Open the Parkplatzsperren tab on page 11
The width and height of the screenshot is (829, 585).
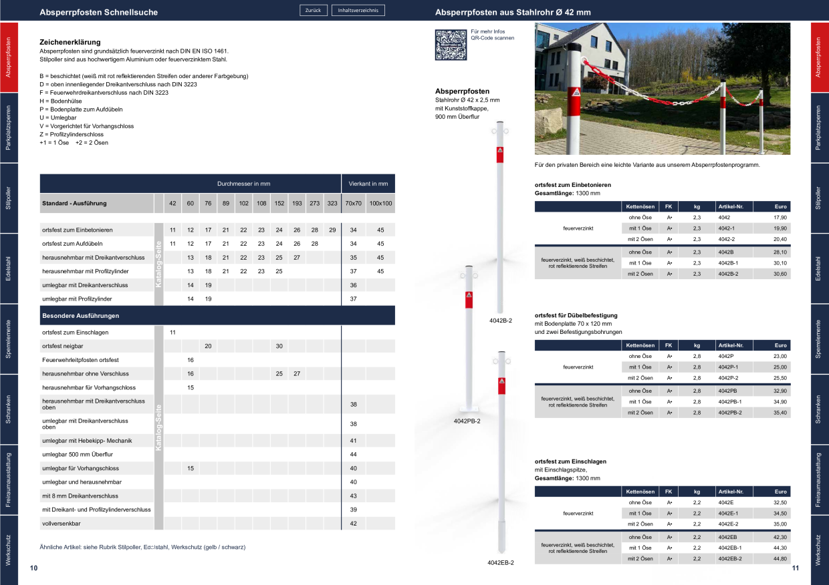pyautogui.click(x=820, y=128)
